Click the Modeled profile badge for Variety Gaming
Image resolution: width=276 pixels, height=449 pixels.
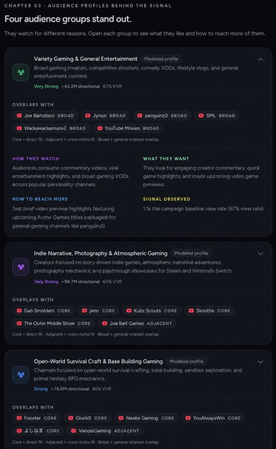click(x=161, y=59)
